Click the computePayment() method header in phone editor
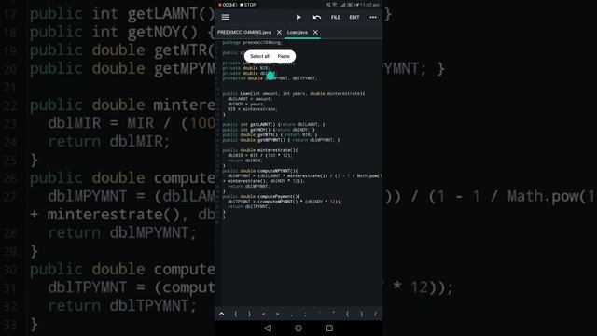This screenshot has width=597, height=336. (261, 197)
